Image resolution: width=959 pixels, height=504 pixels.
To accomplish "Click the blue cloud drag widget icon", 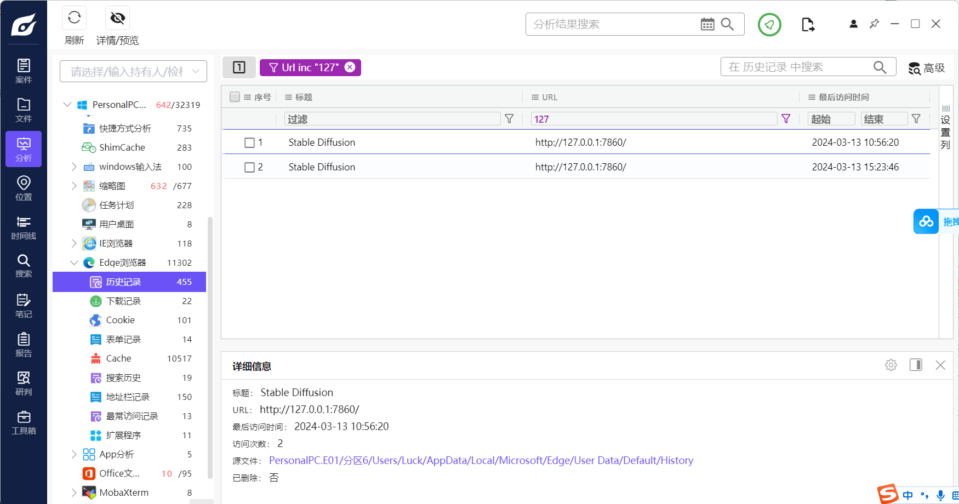I will (x=926, y=221).
